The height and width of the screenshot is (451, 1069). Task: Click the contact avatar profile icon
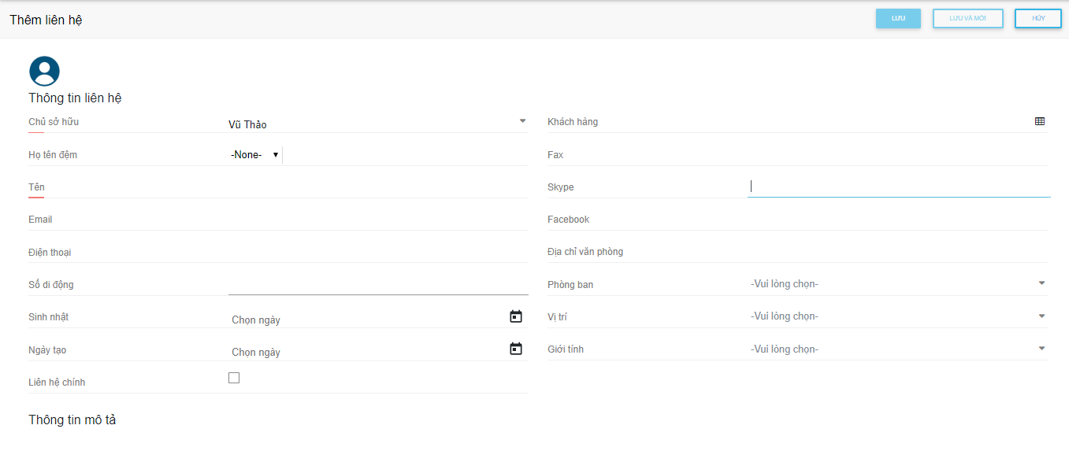(44, 71)
